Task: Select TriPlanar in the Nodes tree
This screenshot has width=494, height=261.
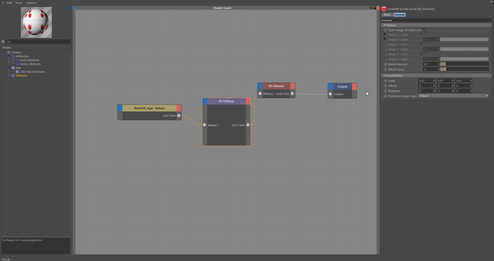Action: tap(21, 76)
